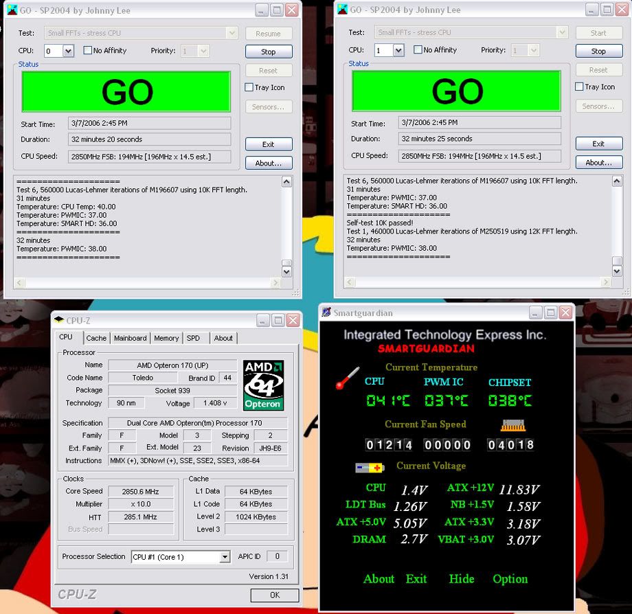The height and width of the screenshot is (614, 632).
Task: Click the SP2004 app icon in right window title bar
Action: 343,9
